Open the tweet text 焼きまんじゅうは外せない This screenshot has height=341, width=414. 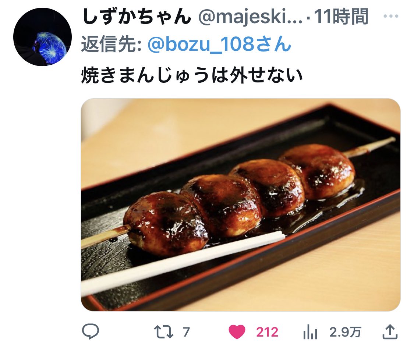[192, 75]
